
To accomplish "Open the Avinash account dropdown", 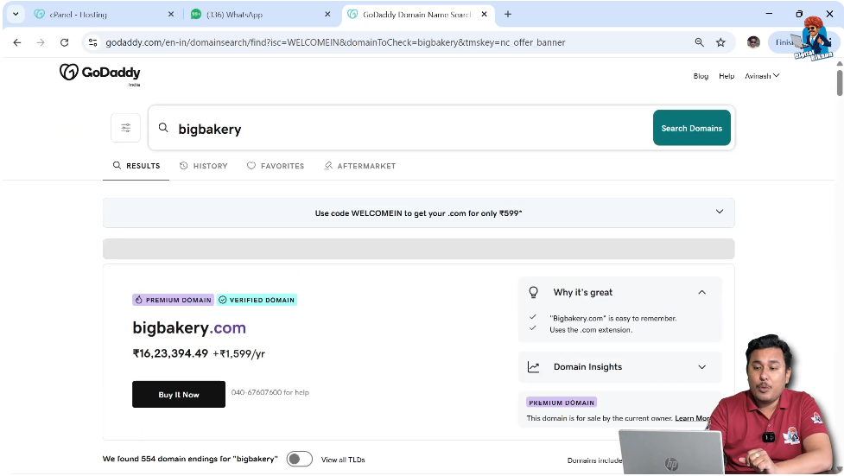I will point(762,76).
